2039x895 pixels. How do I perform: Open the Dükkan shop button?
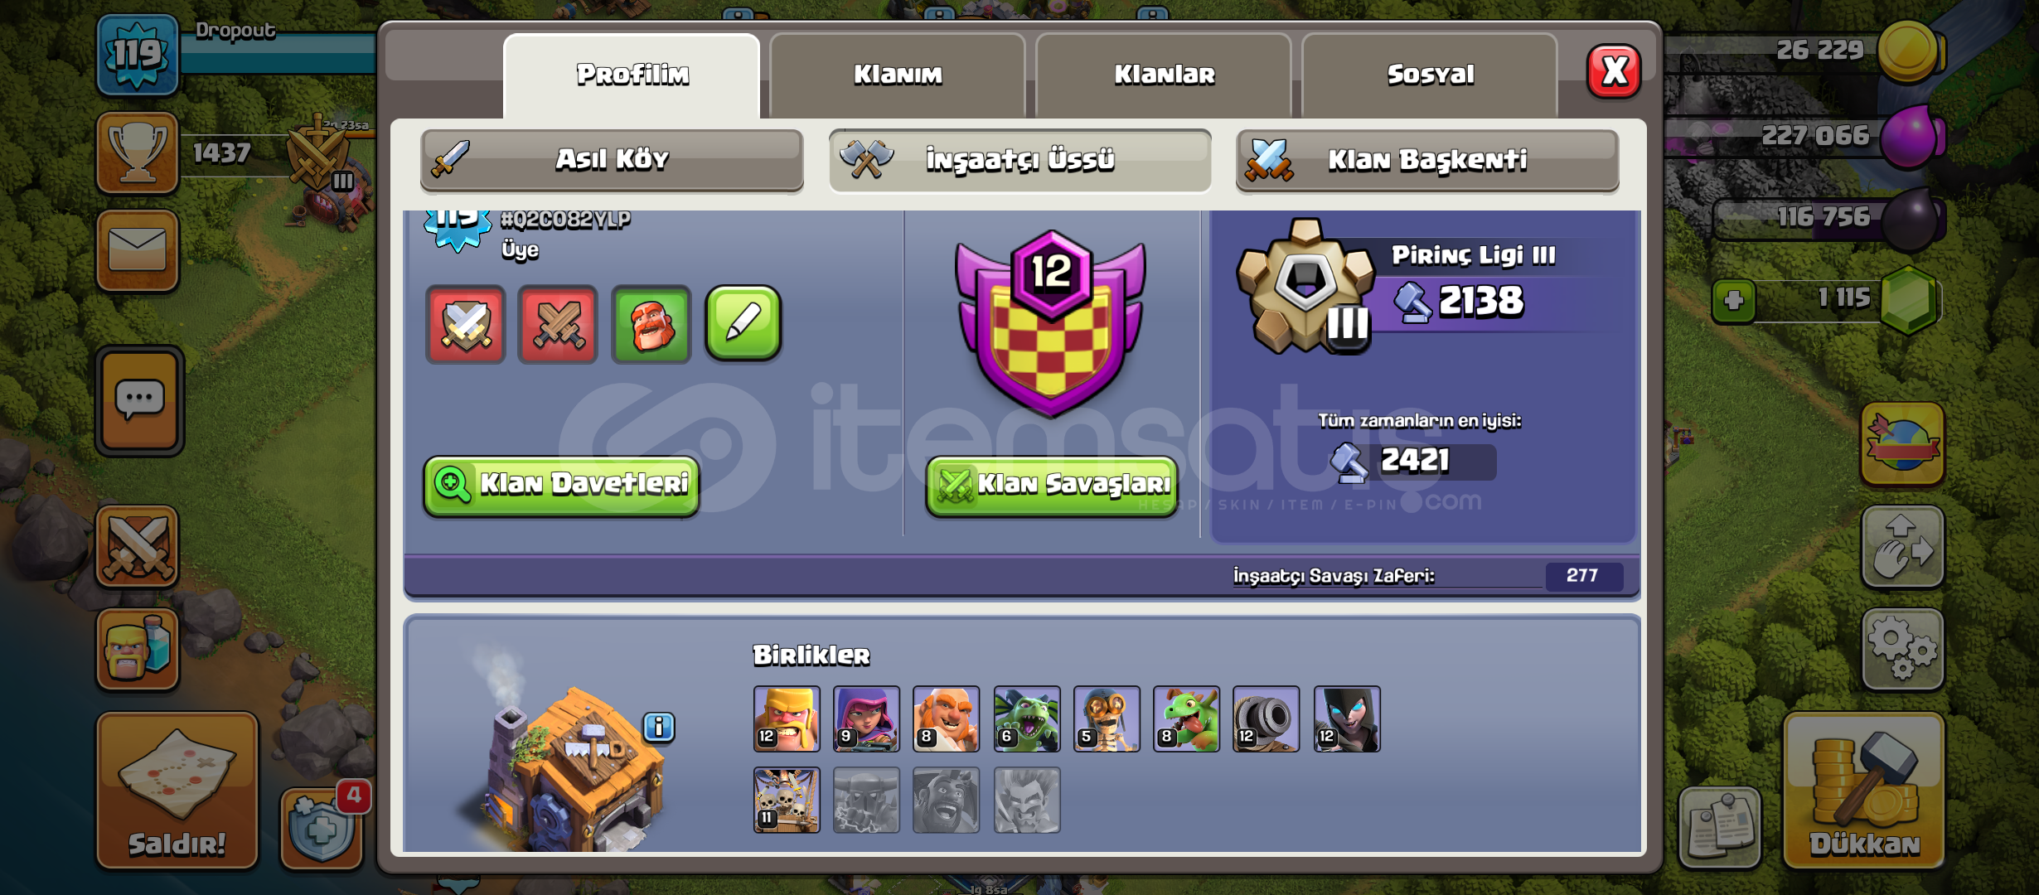click(x=1864, y=791)
